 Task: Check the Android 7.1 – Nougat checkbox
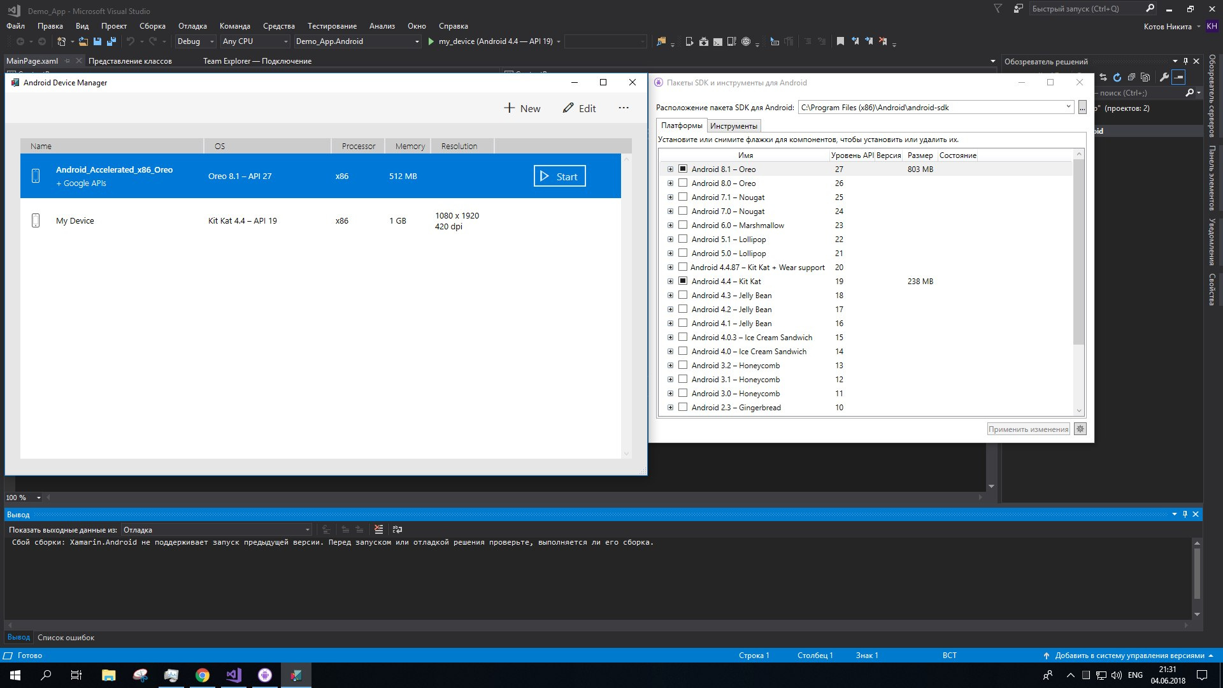683,197
